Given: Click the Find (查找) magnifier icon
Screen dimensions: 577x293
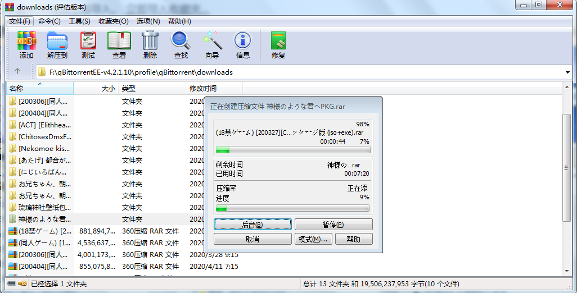Looking at the screenshot, I should 181,40.
